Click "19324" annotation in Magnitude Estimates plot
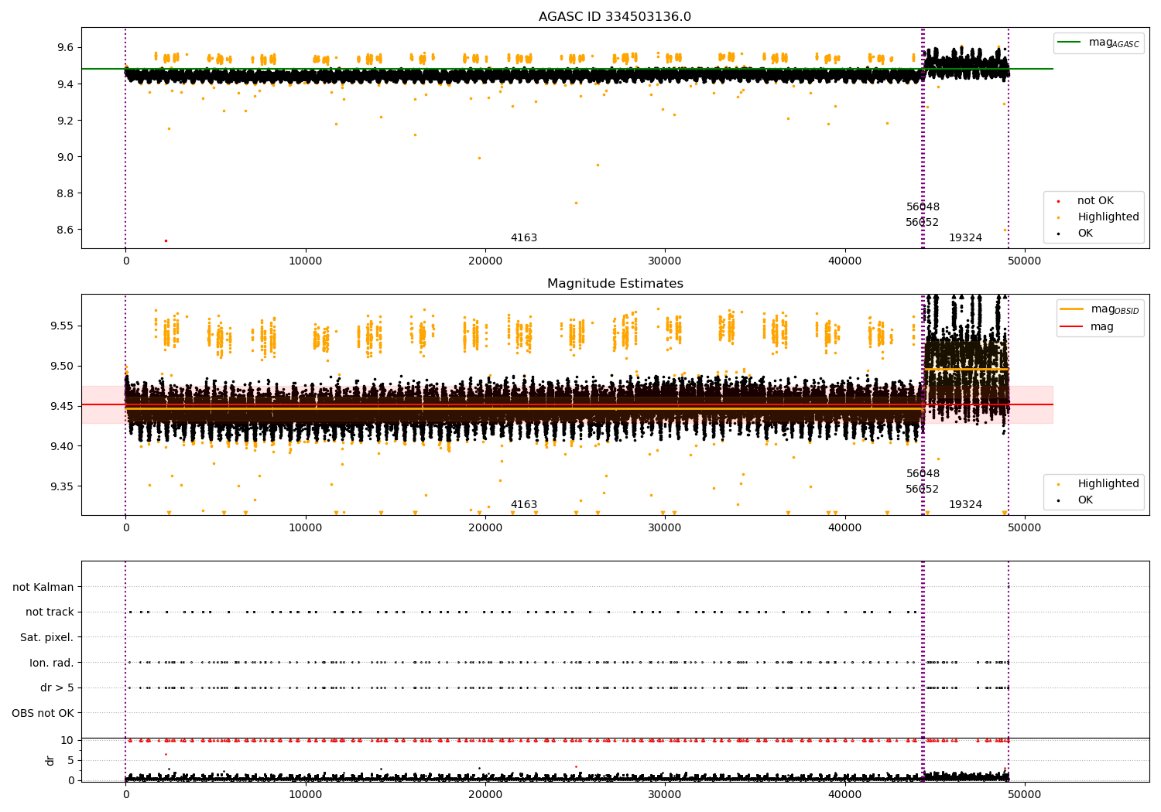This screenshot has height=812, width=1161. (965, 505)
